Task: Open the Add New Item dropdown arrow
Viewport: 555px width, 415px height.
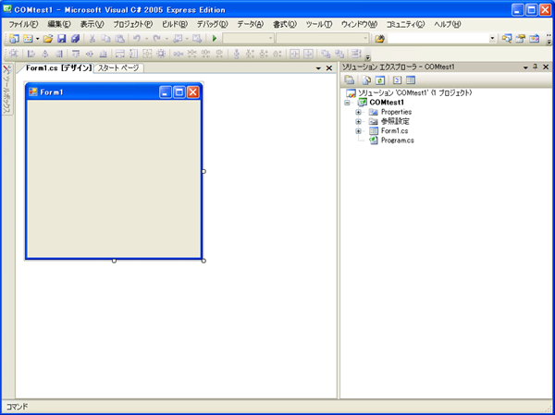Action: click(x=37, y=39)
